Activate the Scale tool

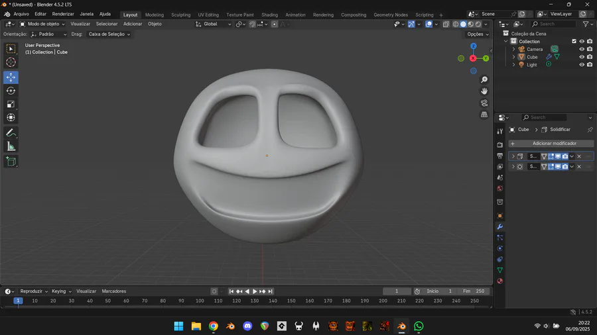(11, 104)
